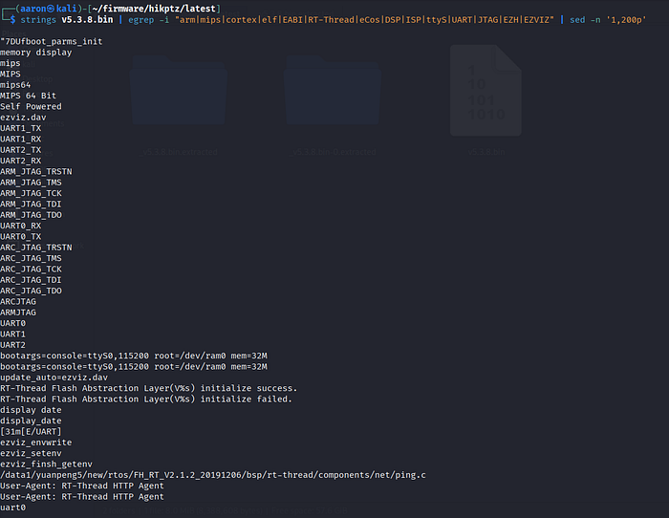Click the 'display_date' line with an underscore

pyautogui.click(x=31, y=421)
